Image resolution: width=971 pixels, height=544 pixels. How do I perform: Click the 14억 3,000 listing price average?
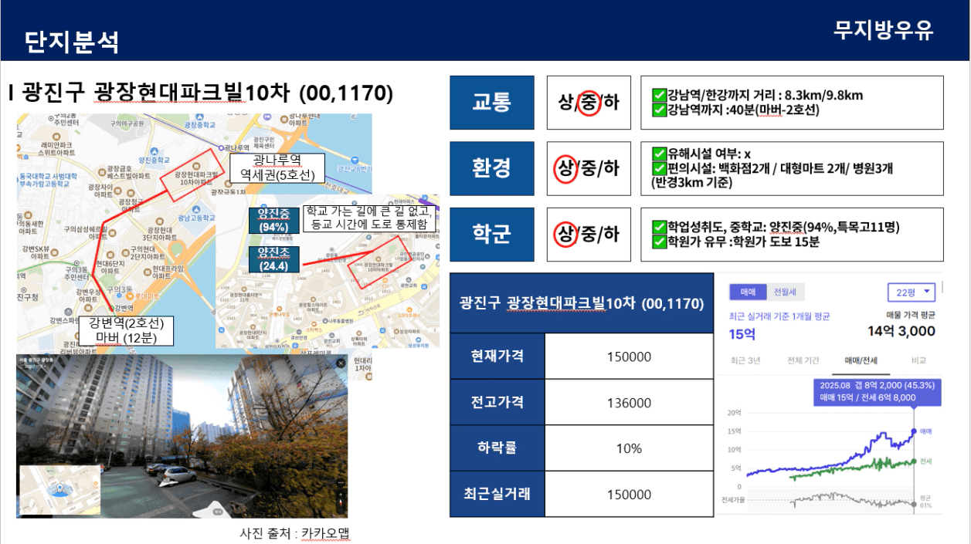901,332
